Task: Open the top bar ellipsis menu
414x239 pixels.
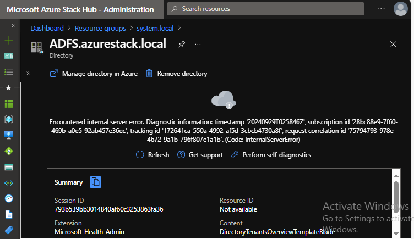Action: click(x=381, y=9)
